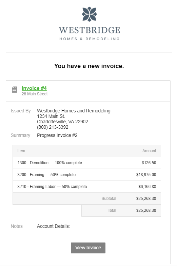The width and height of the screenshot is (177, 266).
Task: Click the 1300 - Demolition line item
Action: pos(50,163)
